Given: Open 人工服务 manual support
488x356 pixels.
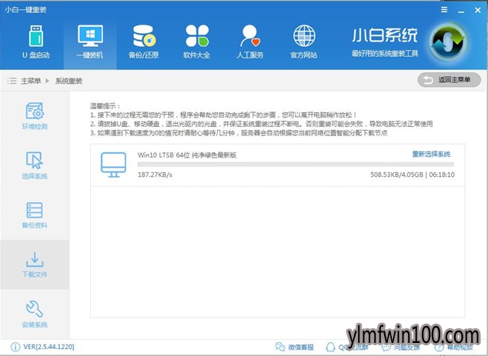Looking at the screenshot, I should click(250, 42).
